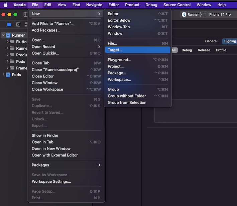
Task: Click the Runner project icon in navigator
Action: [8, 35]
